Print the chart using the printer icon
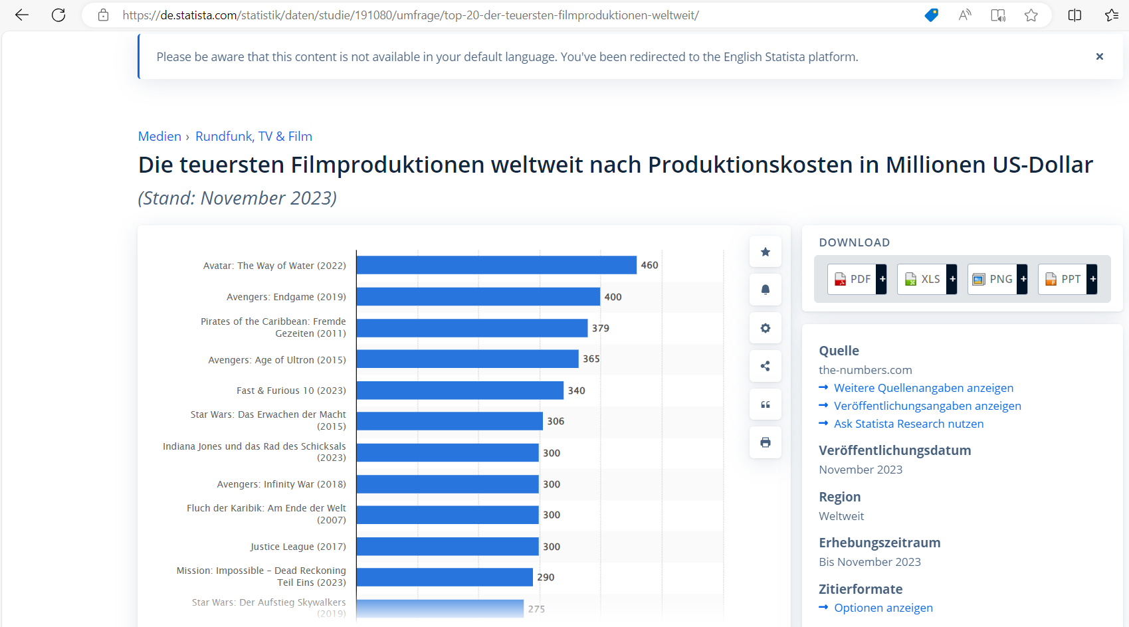The width and height of the screenshot is (1129, 627). tap(765, 442)
